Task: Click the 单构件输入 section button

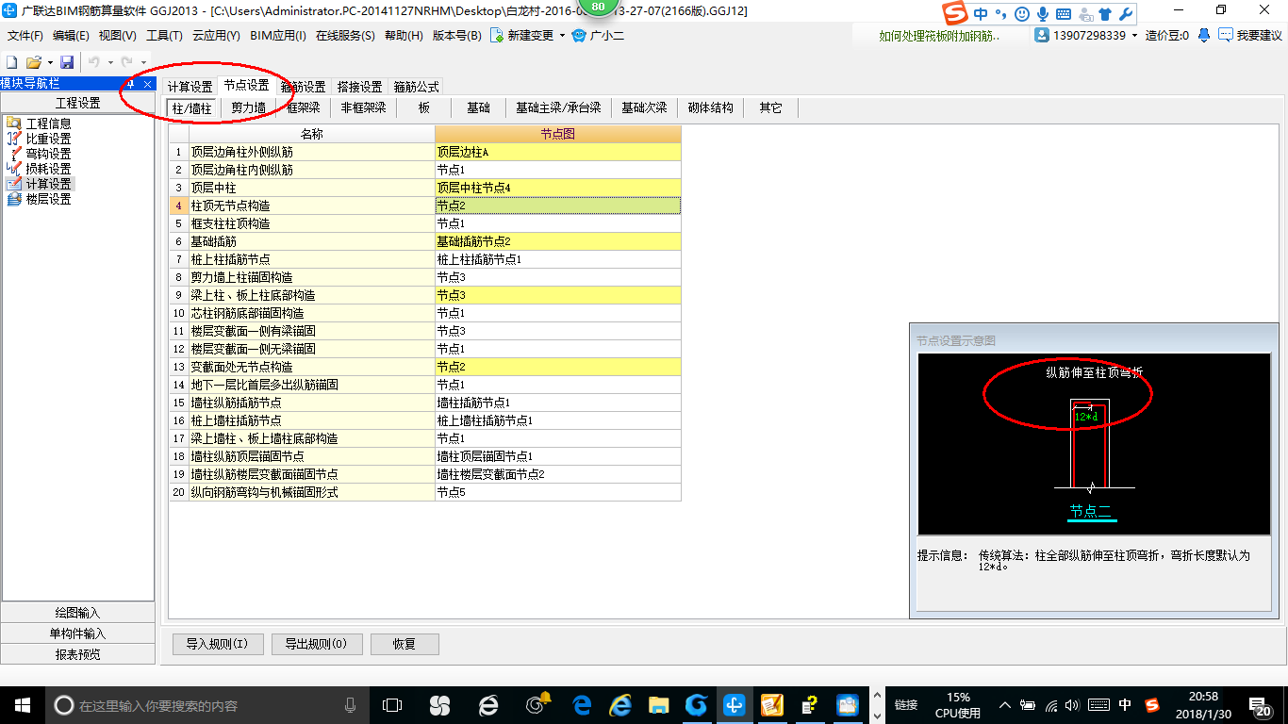Action: tap(77, 633)
